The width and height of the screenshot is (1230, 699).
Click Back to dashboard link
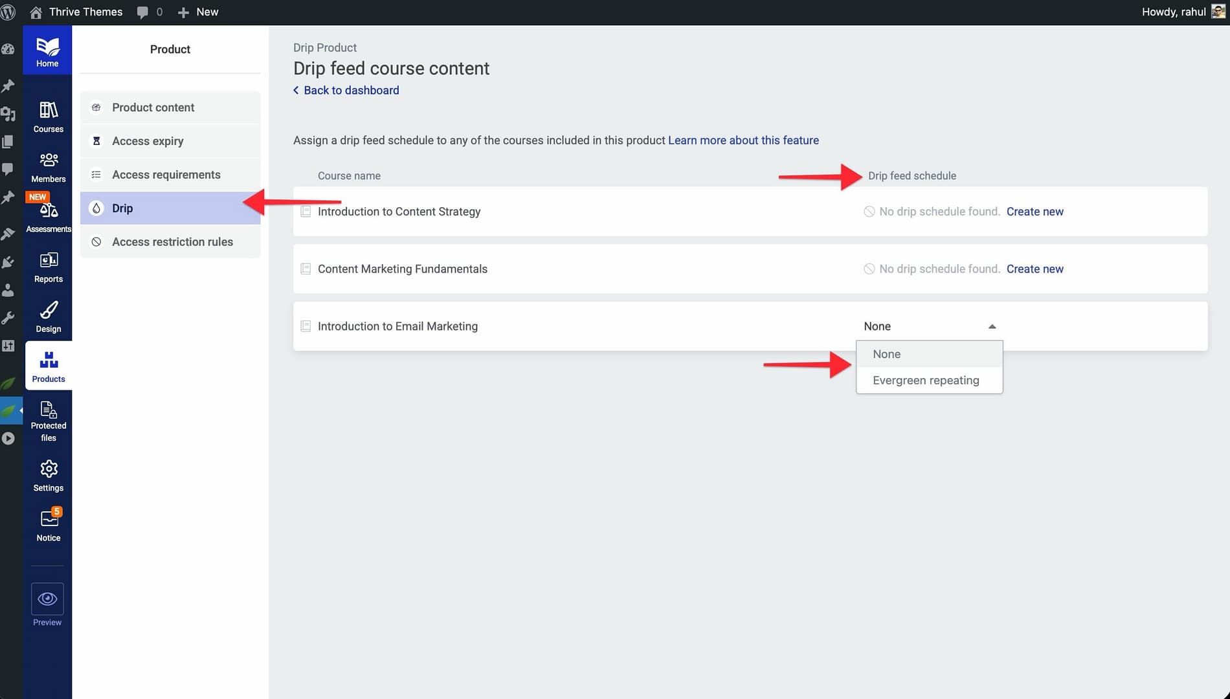(351, 91)
